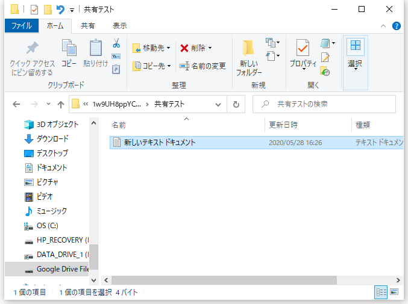This screenshot has height=304, width=408.
Task: Go up one folder level arrow
Action: [61, 105]
